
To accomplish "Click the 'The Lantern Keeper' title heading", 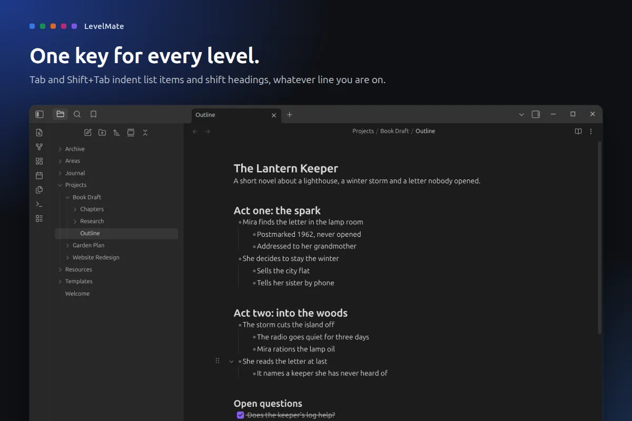I will (286, 168).
